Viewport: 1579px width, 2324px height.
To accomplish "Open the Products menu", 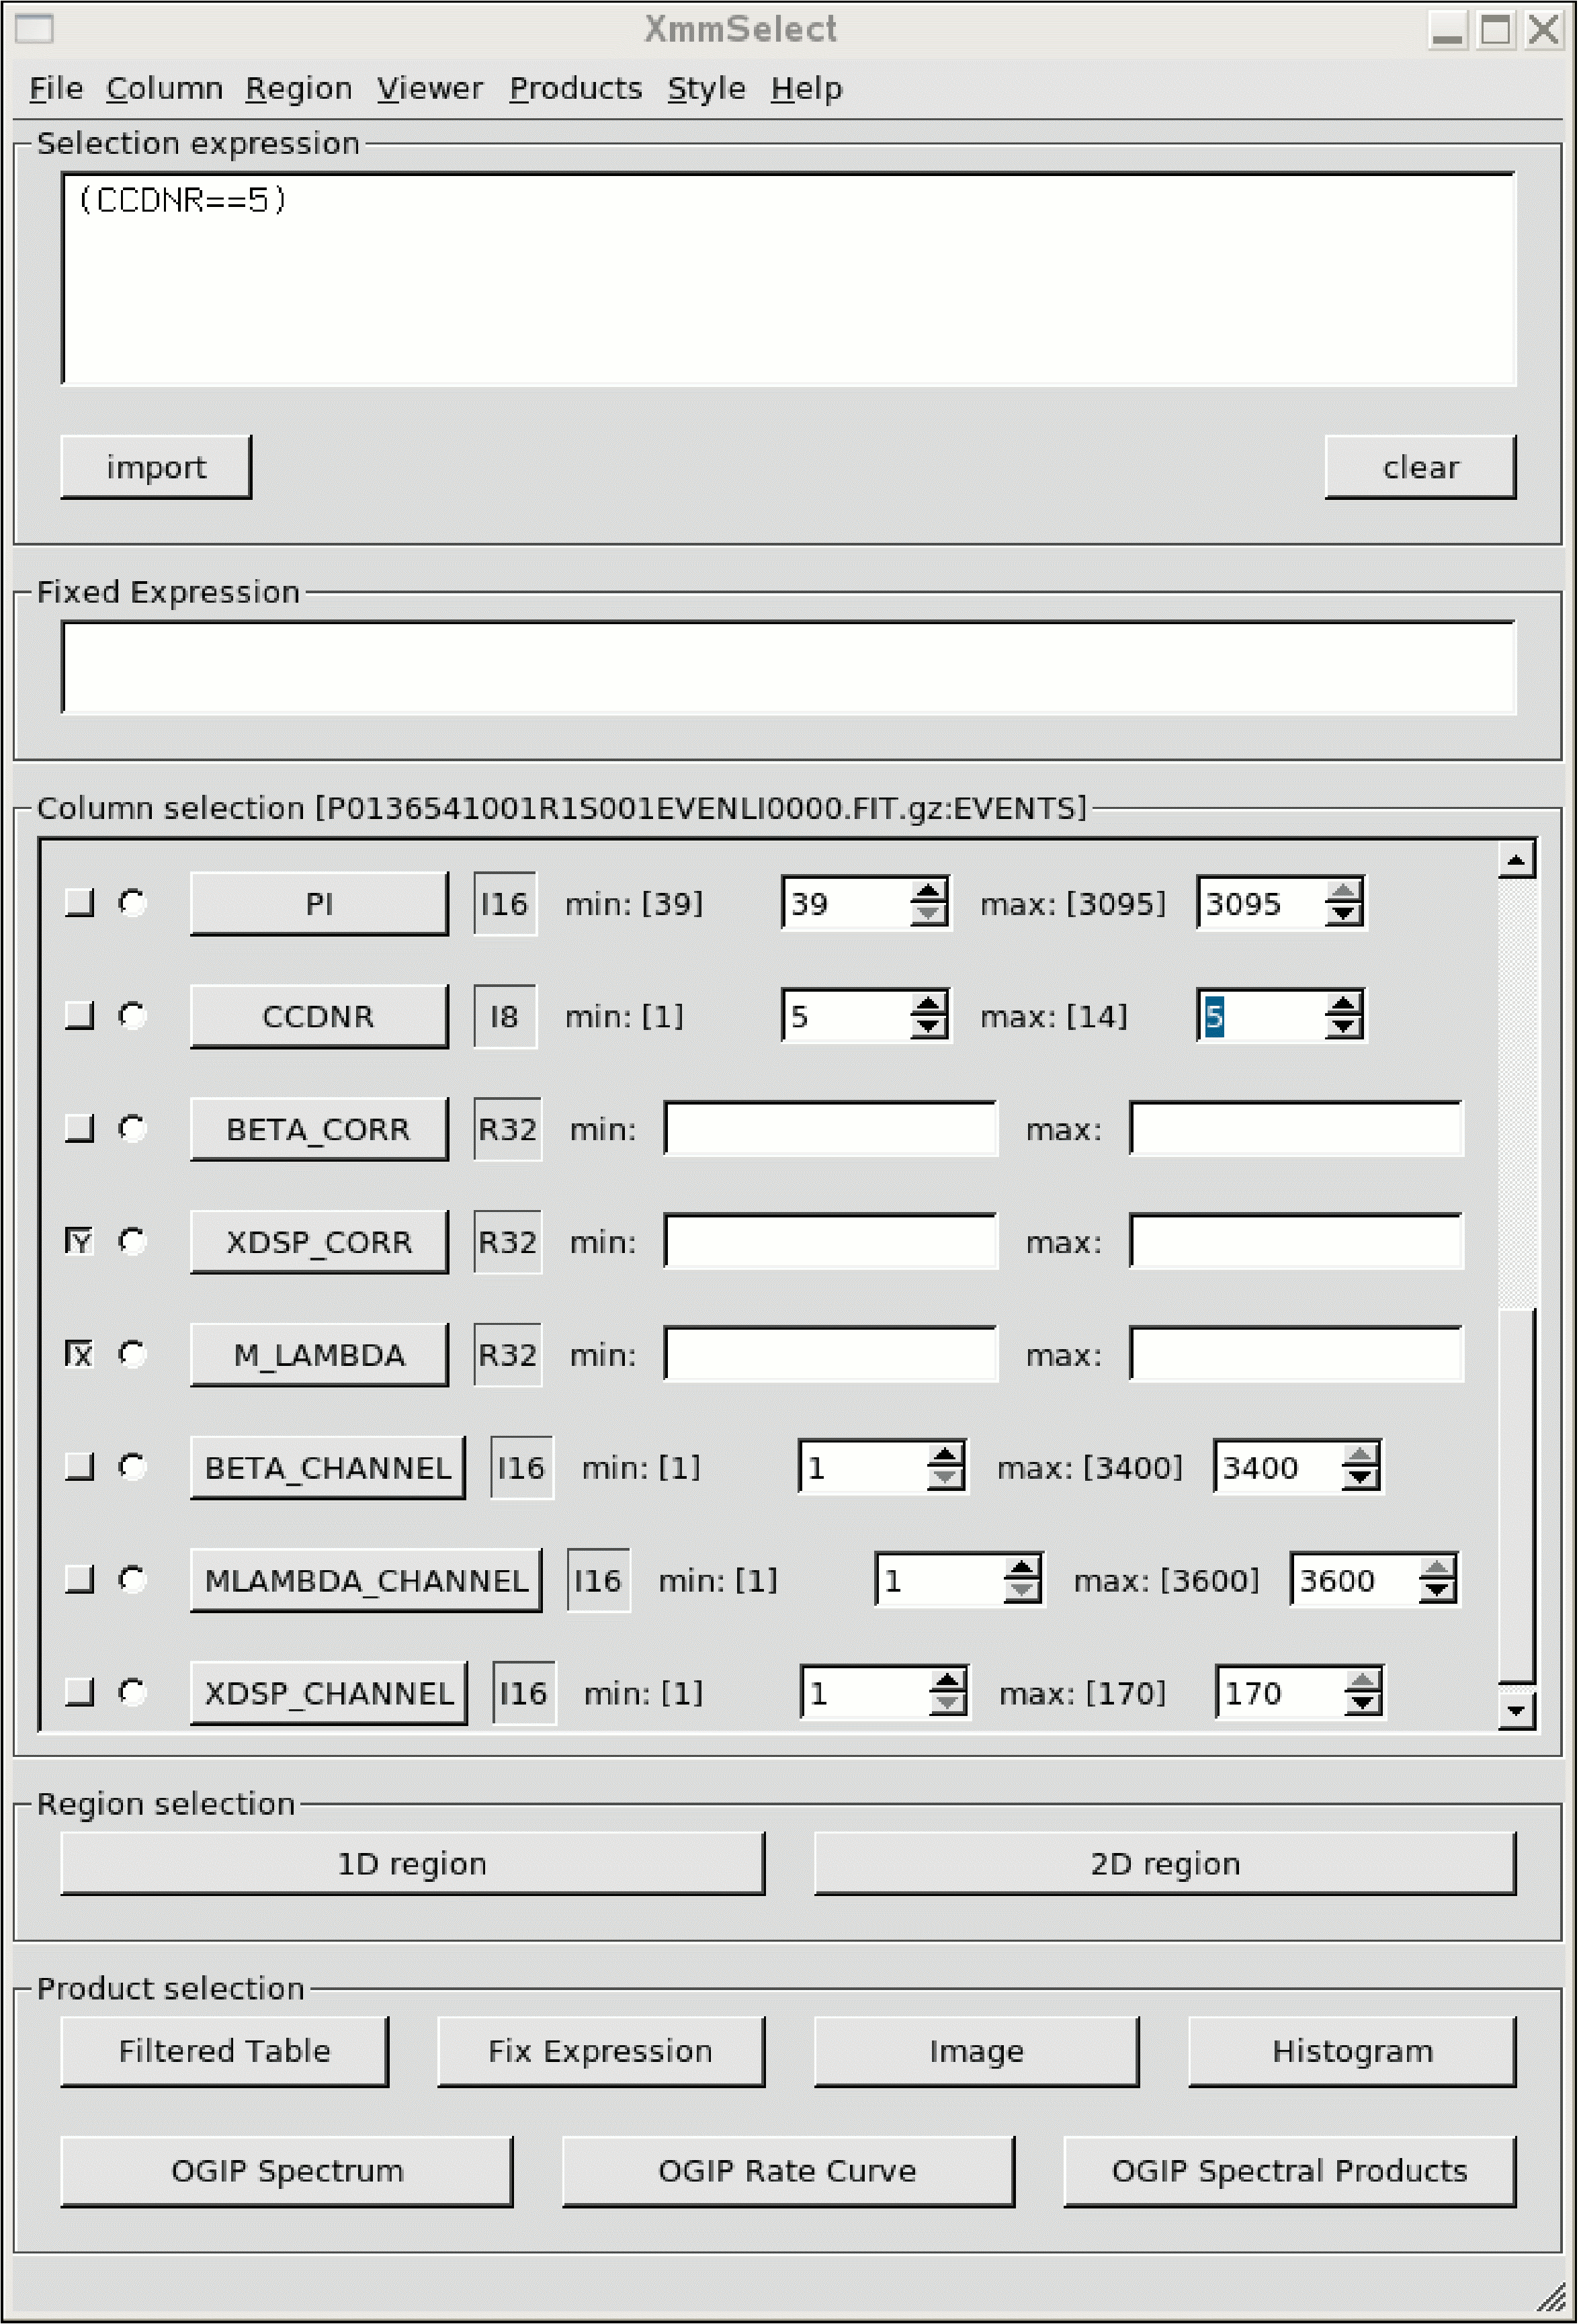I will 575,88.
